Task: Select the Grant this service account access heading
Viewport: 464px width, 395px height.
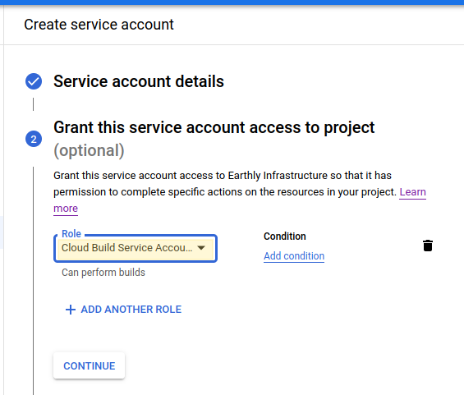Action: [214, 128]
